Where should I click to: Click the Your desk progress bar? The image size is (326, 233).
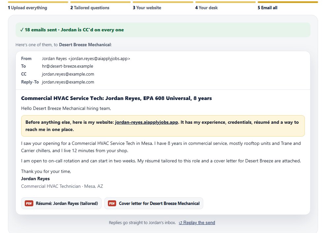click(225, 2)
